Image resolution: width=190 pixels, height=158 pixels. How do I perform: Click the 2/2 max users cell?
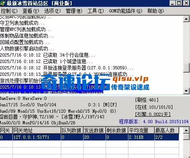pos(167,137)
